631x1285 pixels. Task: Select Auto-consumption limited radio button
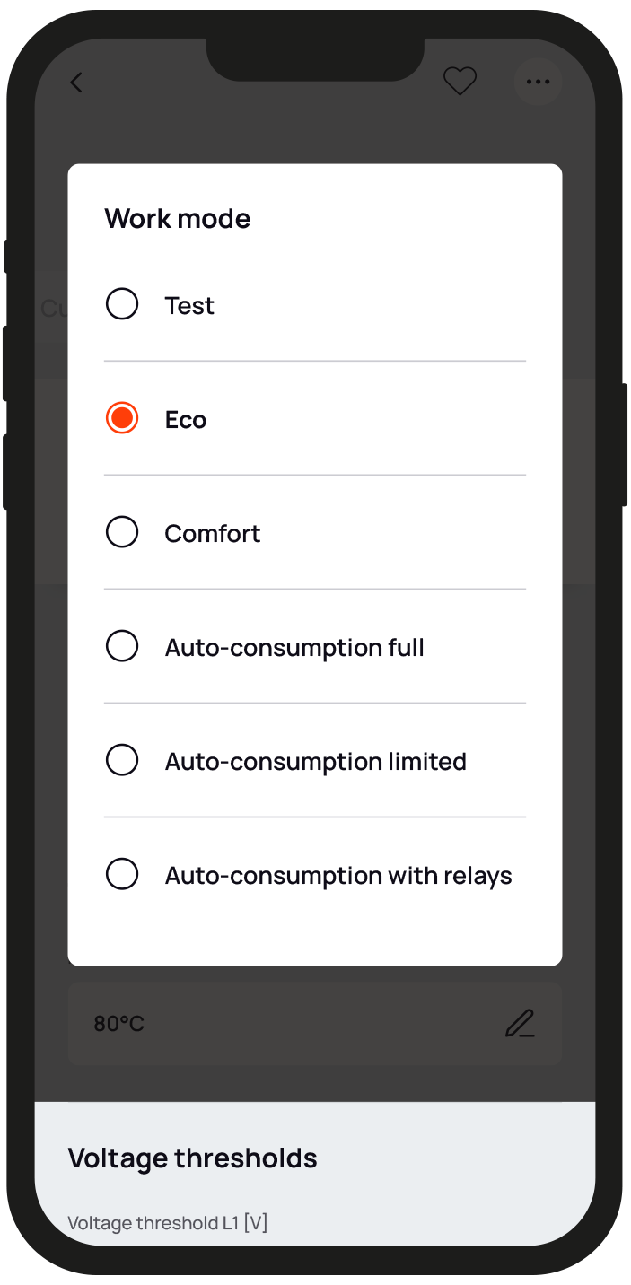tap(122, 760)
